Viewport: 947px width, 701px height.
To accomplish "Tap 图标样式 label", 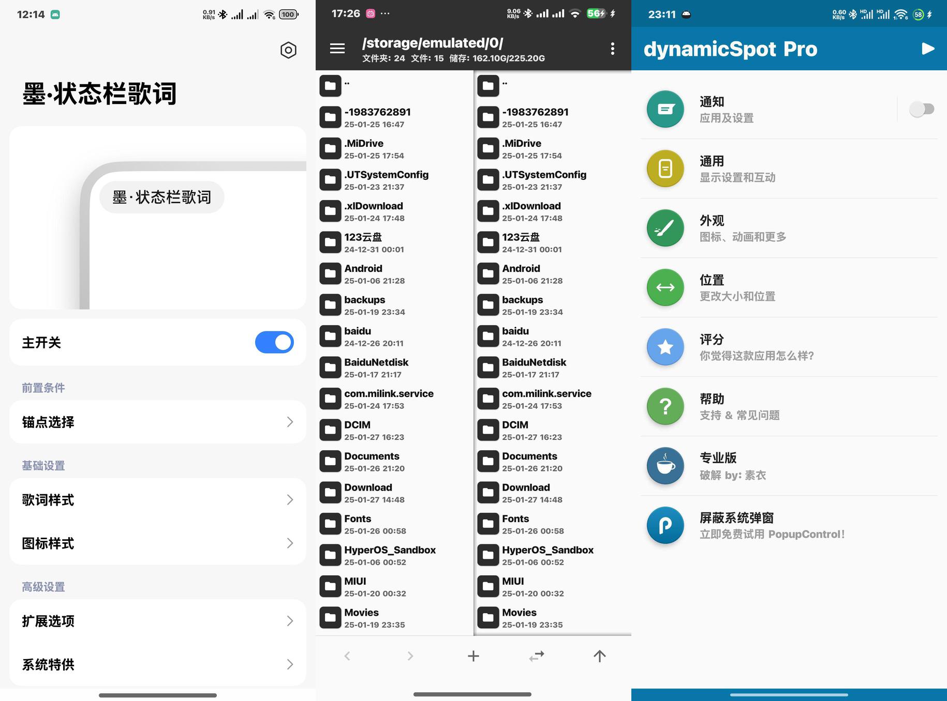I will (x=48, y=543).
